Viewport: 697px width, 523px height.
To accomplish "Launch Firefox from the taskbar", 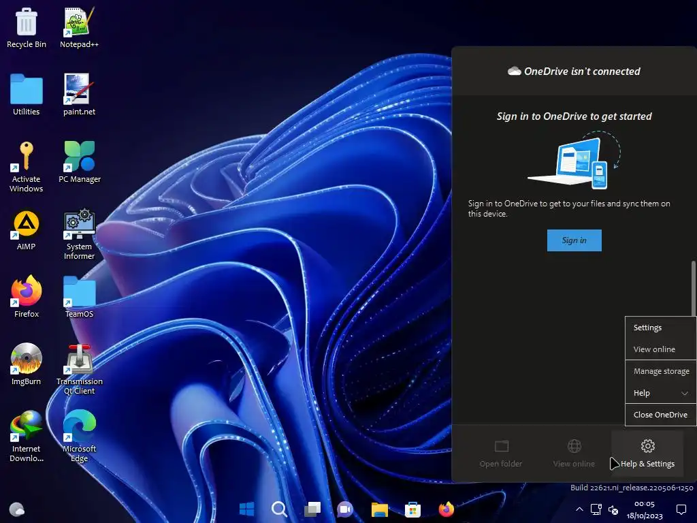I will (446, 509).
